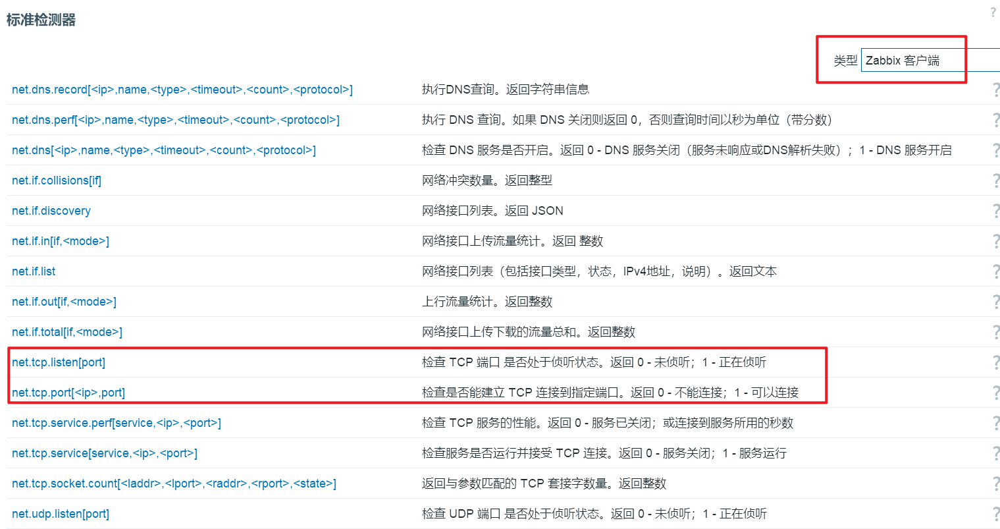Choose net.tcp.port[<ip>,port] key
Viewport: 1000px width, 529px height.
click(x=68, y=393)
